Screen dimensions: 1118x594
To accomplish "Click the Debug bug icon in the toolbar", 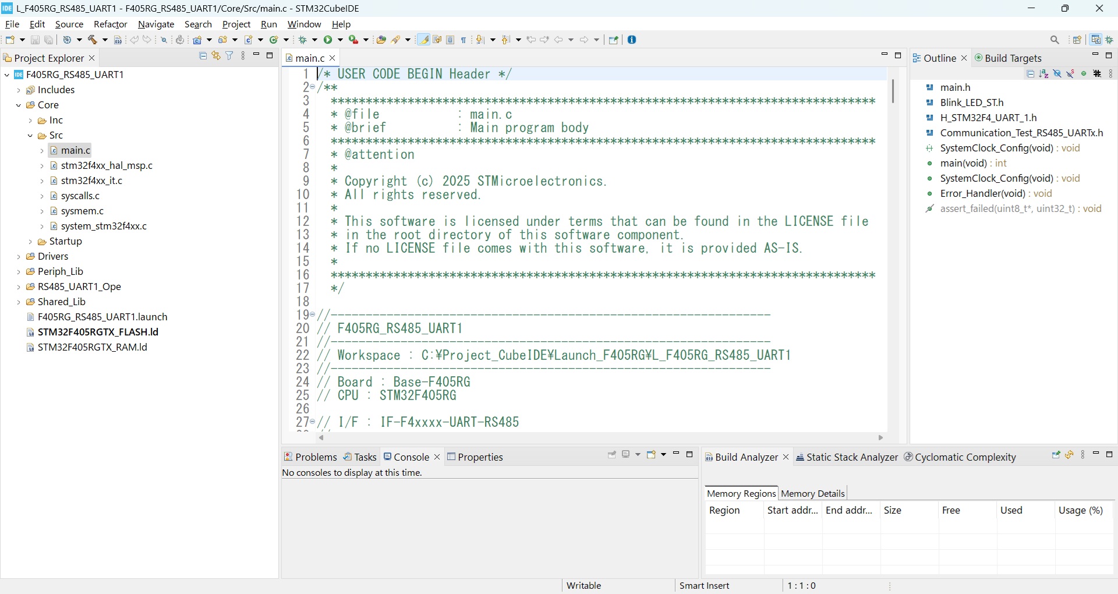I will [303, 40].
